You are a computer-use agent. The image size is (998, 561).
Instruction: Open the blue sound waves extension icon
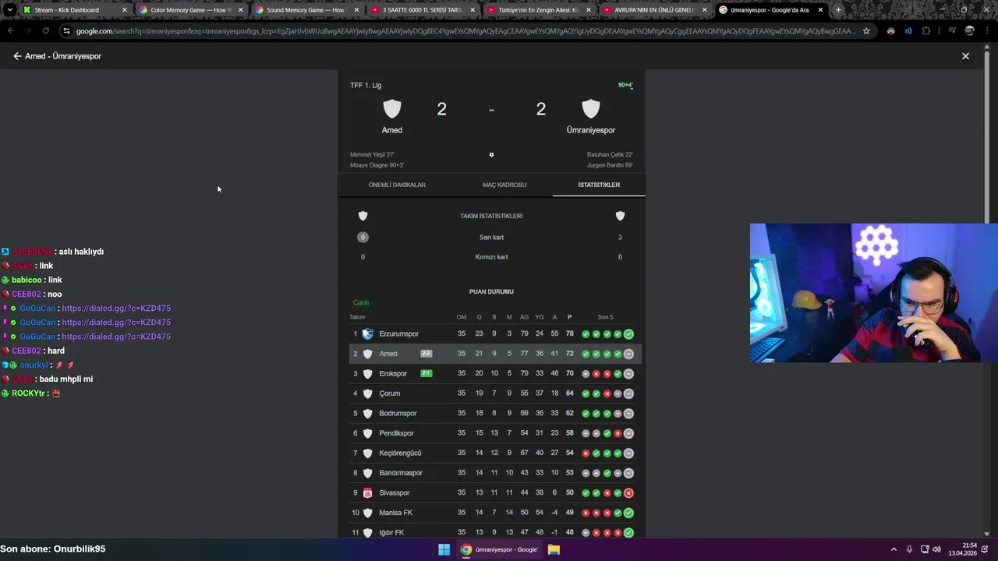[908, 31]
